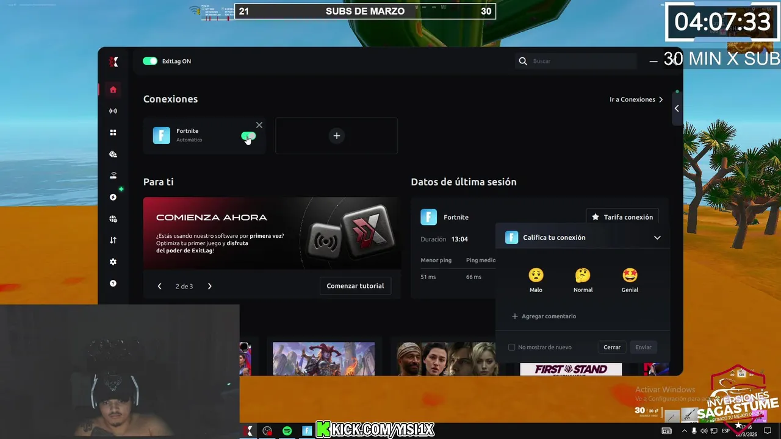Rate the connection as Genial

pyautogui.click(x=630, y=280)
